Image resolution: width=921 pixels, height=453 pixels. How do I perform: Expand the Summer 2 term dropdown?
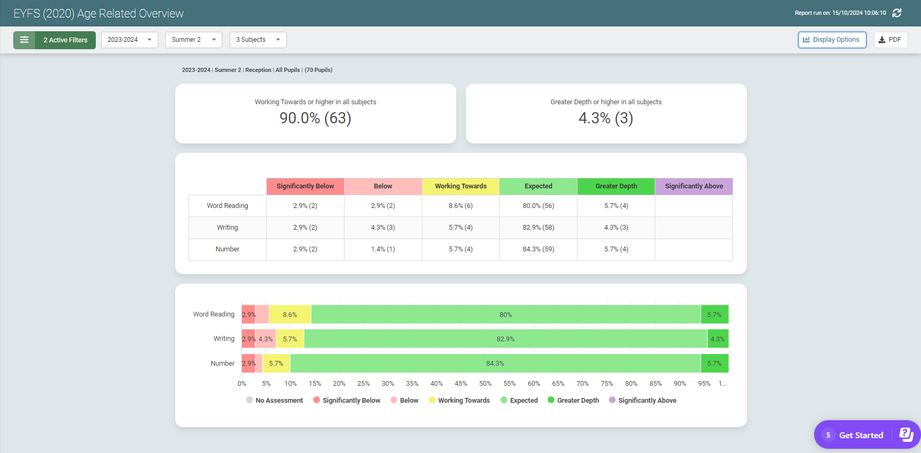tap(193, 40)
